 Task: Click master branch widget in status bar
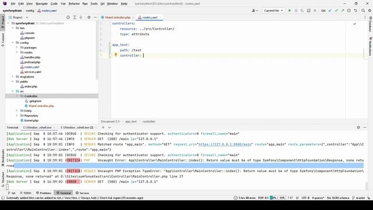(358, 198)
